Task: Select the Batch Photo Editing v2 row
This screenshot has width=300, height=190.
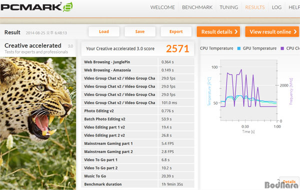Action: (137, 119)
